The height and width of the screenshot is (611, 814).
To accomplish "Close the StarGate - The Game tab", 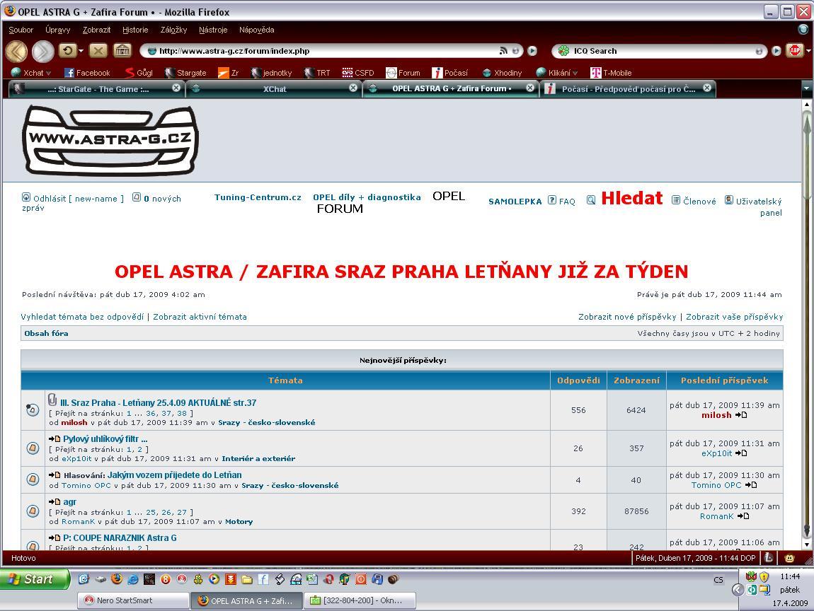I will click(x=176, y=88).
